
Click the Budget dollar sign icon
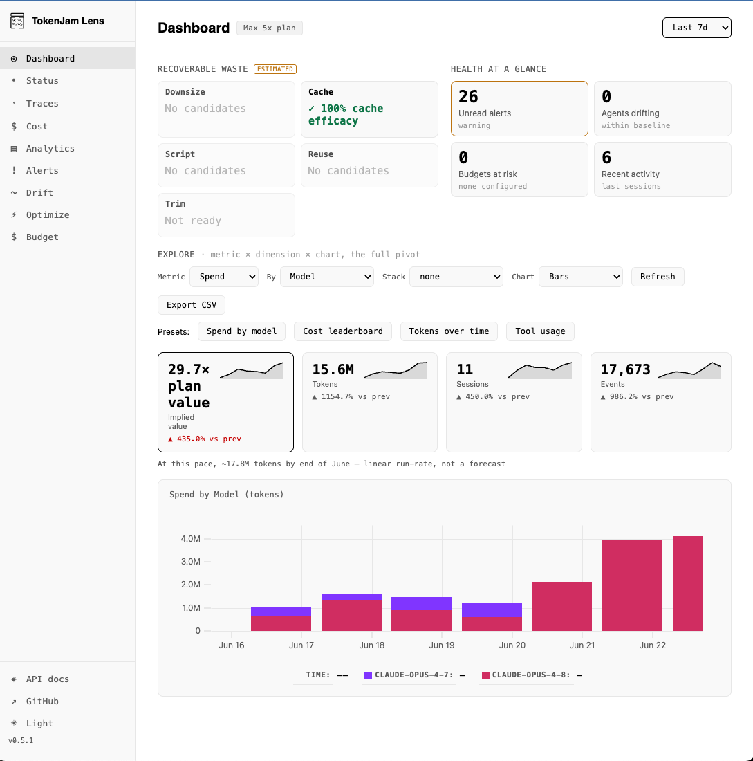coord(14,237)
